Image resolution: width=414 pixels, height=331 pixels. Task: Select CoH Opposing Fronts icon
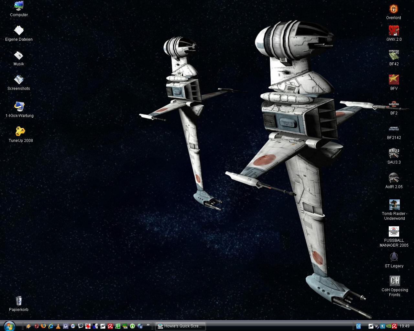point(395,286)
